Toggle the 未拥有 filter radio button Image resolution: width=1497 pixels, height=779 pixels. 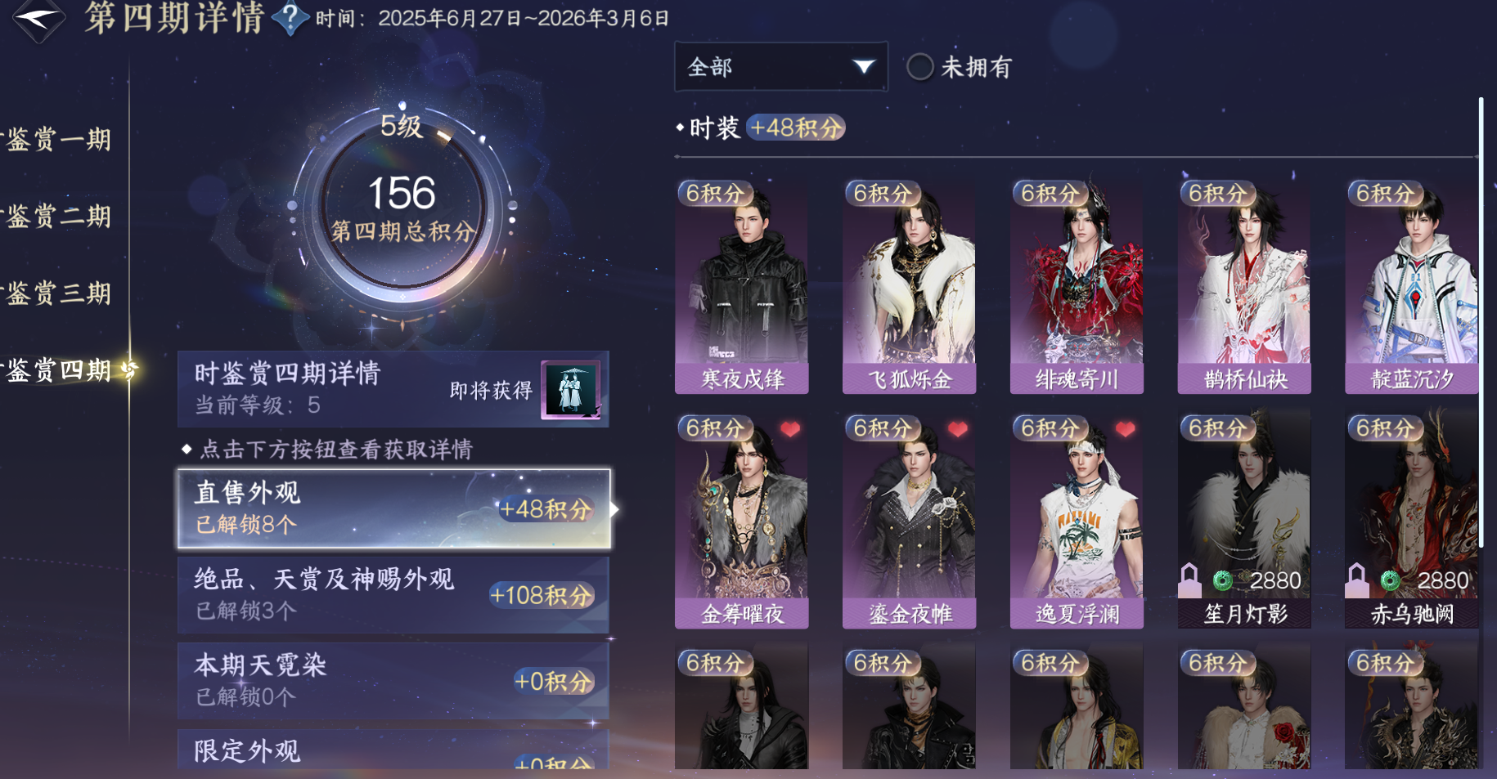coord(919,66)
